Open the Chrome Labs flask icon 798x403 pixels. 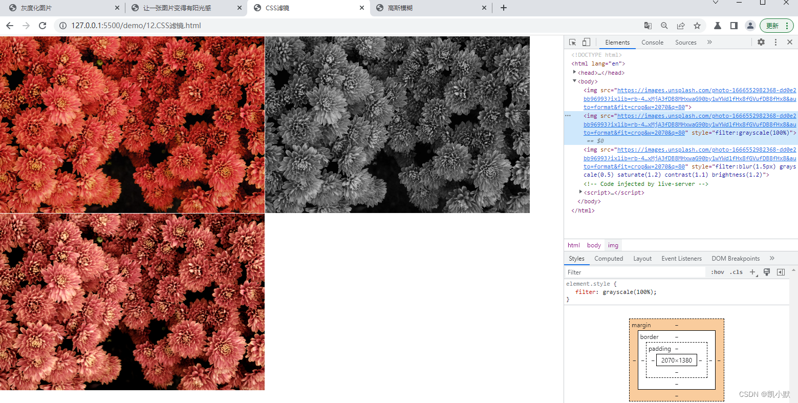click(x=718, y=26)
